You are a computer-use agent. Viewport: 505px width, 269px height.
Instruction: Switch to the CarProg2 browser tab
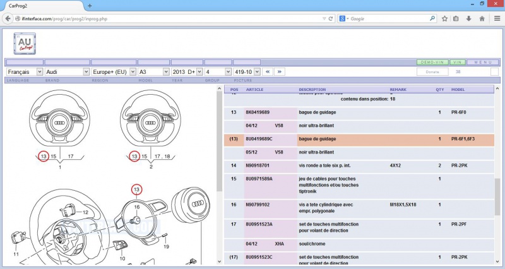(38, 5)
